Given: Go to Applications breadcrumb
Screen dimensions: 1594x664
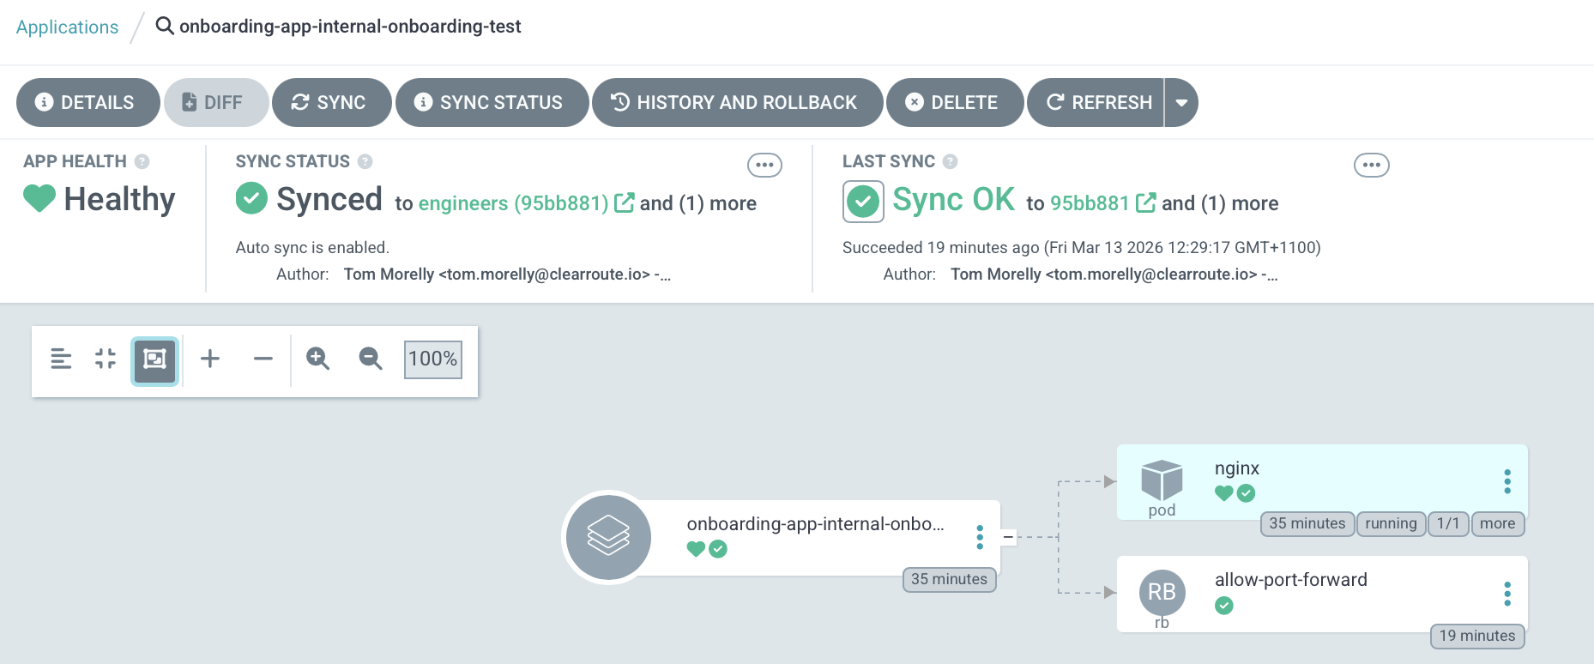Looking at the screenshot, I should [67, 27].
